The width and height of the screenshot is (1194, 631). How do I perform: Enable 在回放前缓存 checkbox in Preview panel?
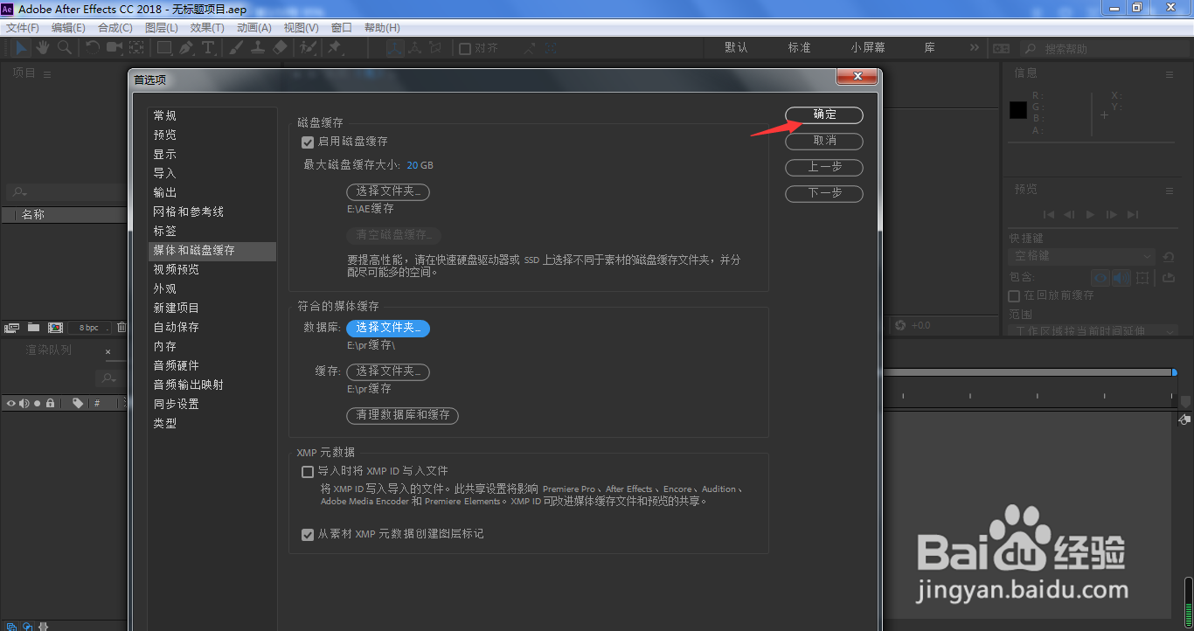point(1014,296)
